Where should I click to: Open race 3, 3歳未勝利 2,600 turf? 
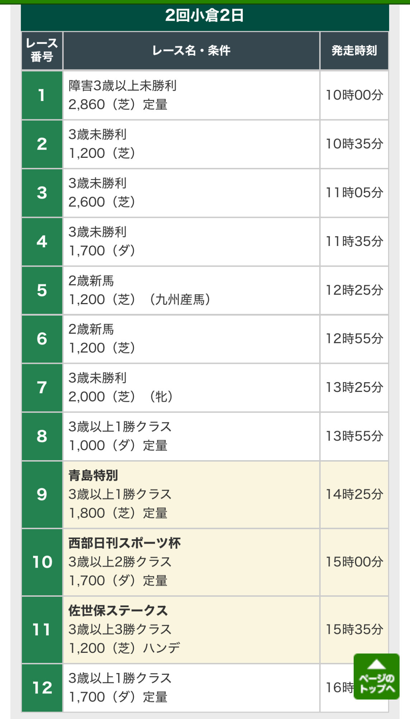(x=191, y=193)
